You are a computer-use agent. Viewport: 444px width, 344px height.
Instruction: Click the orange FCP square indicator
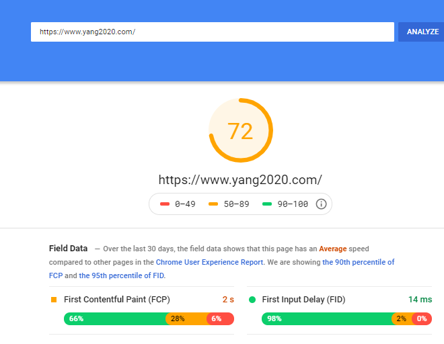coord(54,300)
